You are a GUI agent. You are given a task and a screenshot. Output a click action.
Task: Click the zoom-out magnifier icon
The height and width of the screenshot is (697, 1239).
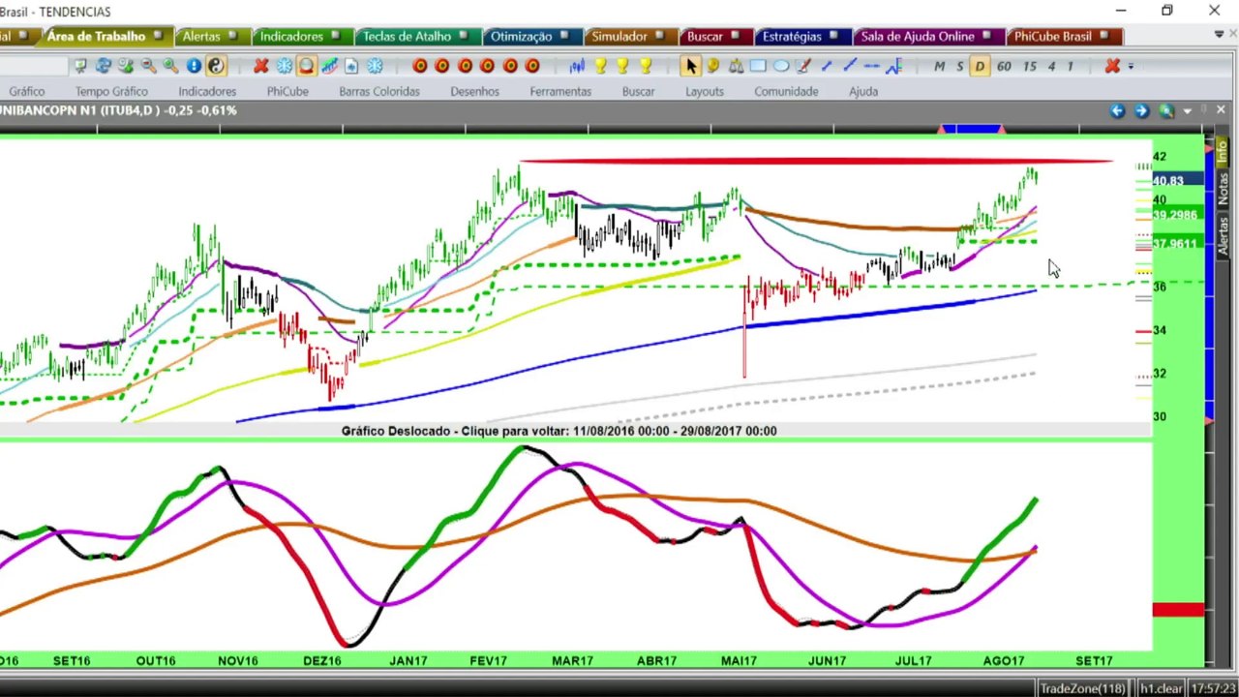tap(149, 66)
